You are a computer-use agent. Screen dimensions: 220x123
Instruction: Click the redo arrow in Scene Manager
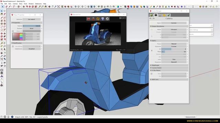pos(154,18)
